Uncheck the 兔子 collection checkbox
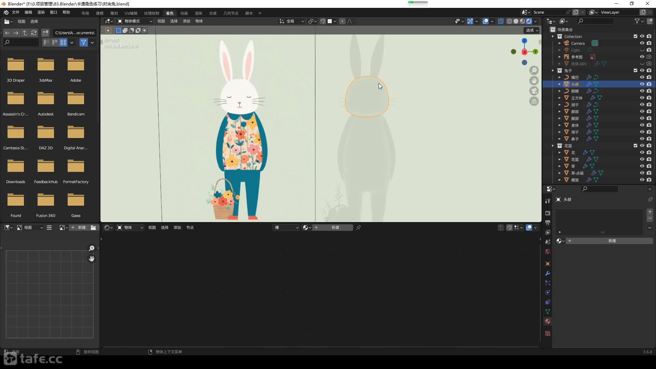Screen dimensions: 656x369 click(635, 70)
